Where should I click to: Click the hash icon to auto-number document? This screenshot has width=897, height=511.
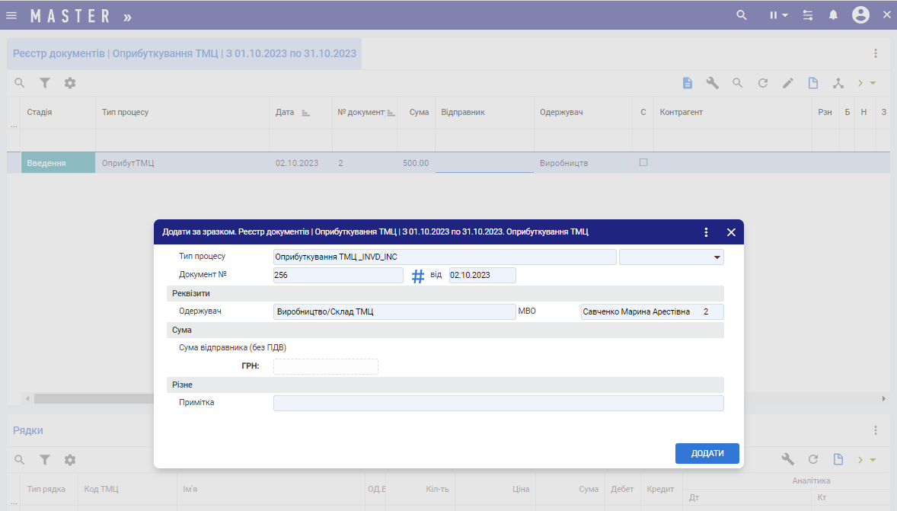(x=418, y=276)
